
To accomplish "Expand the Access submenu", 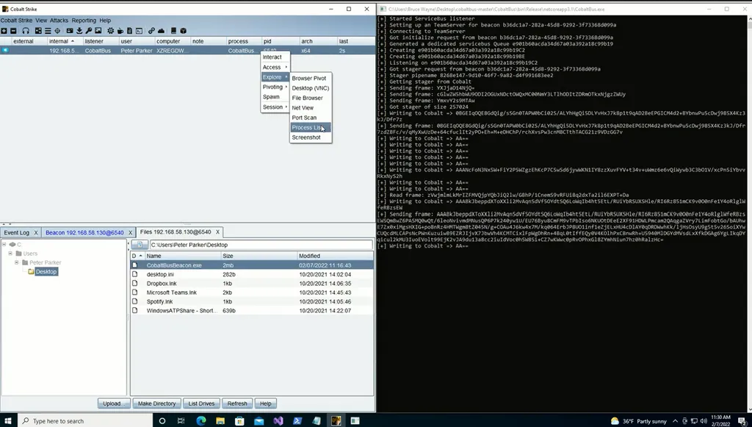I will pos(275,67).
